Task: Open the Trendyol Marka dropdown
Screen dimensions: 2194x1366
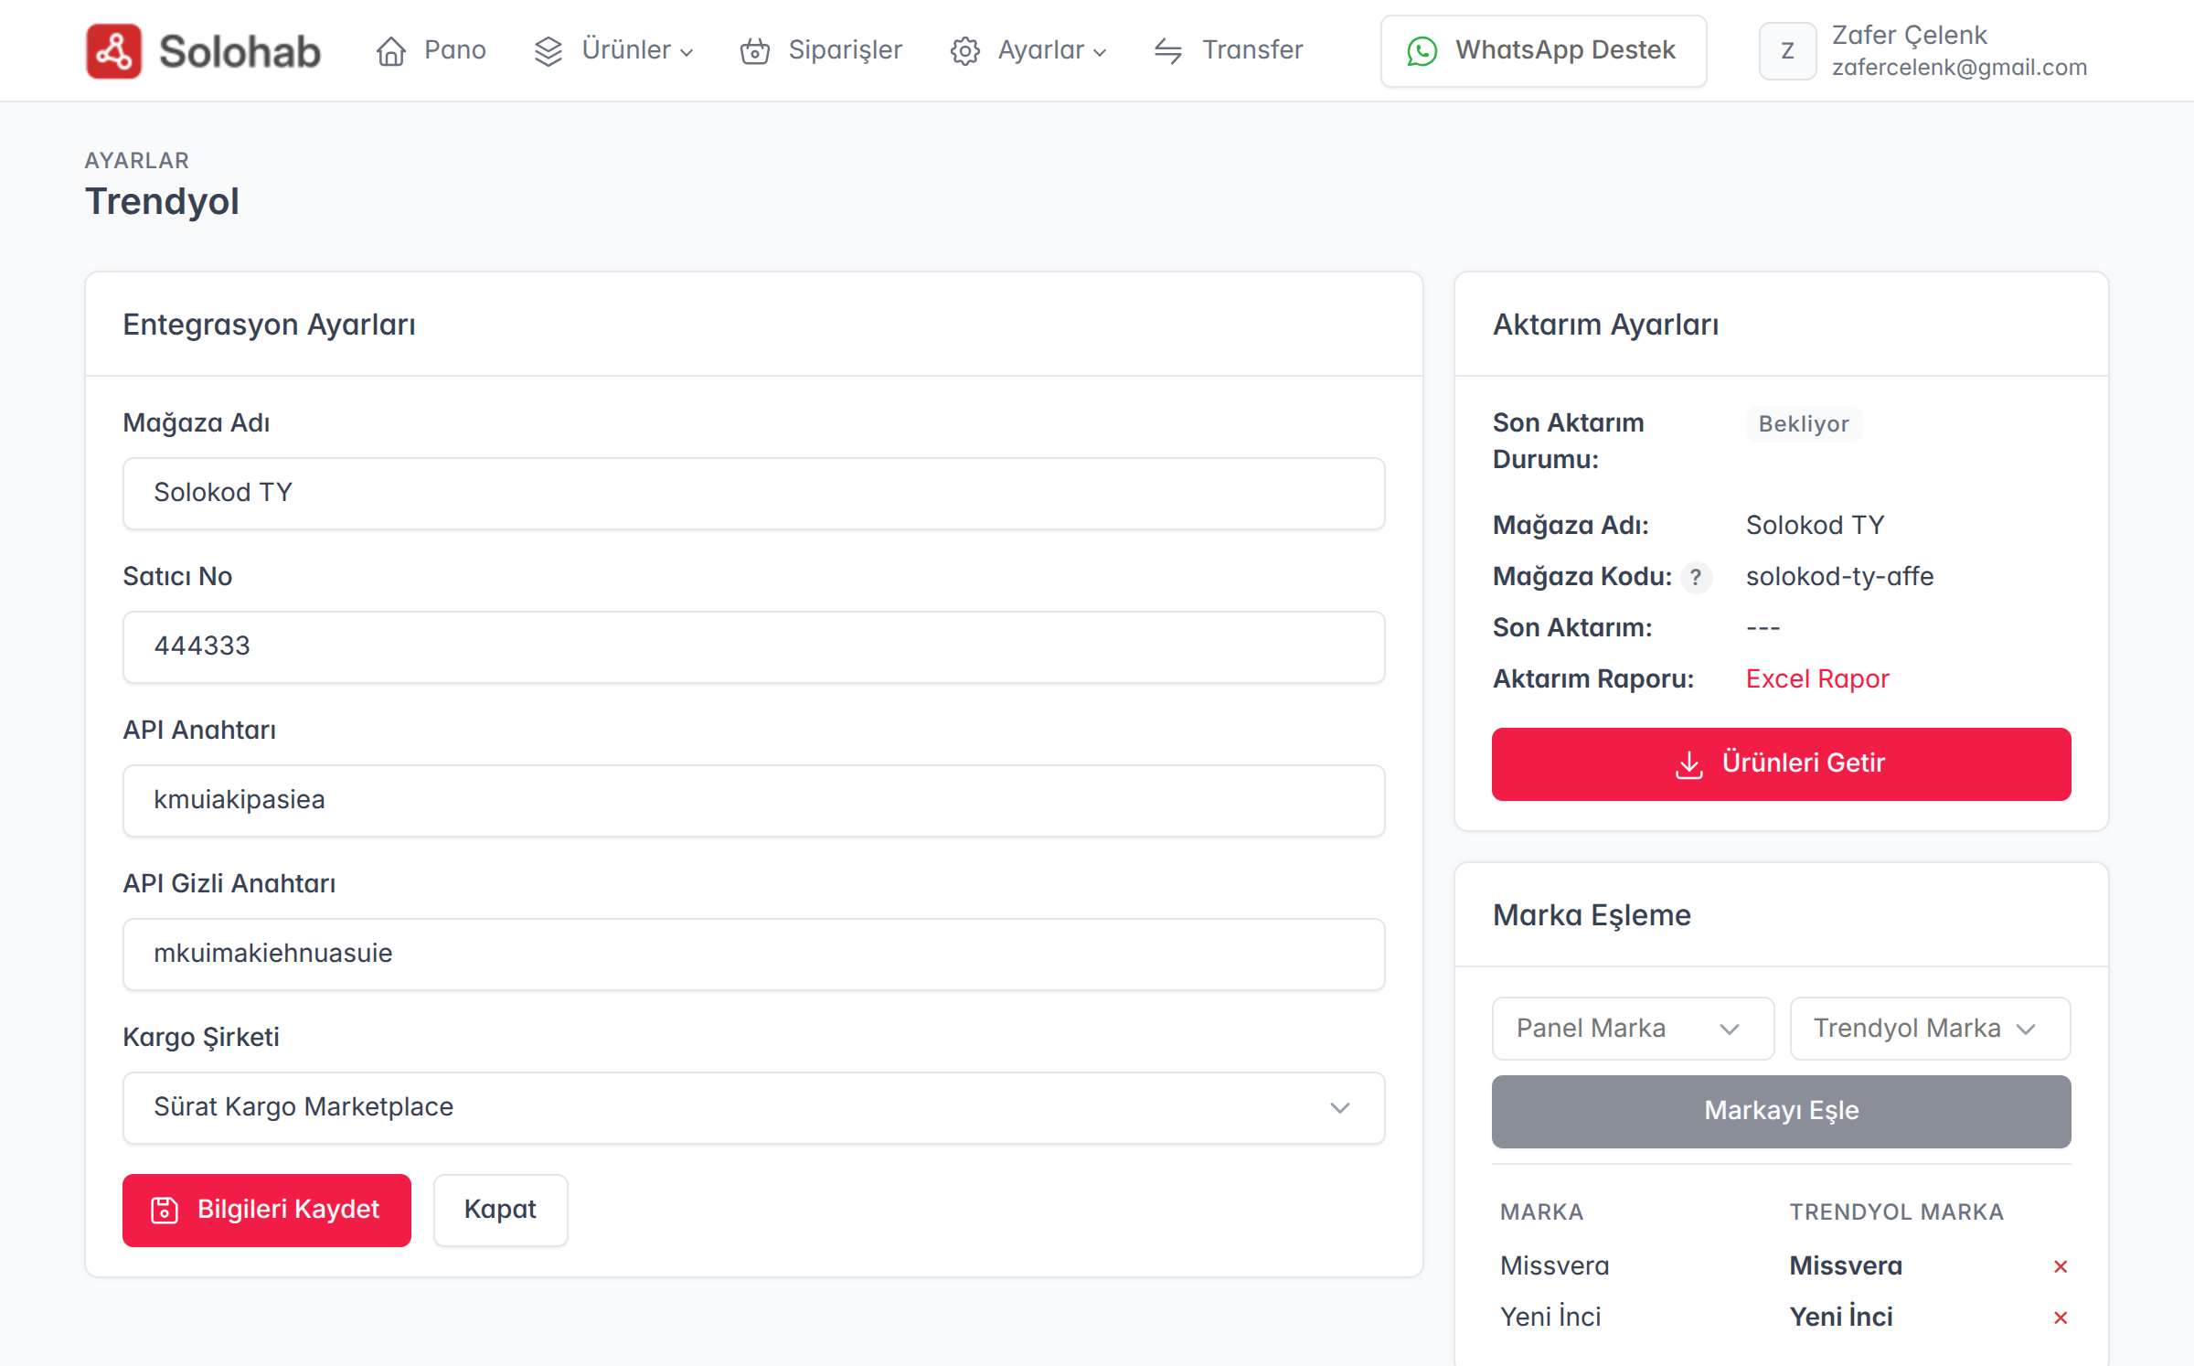Action: (1930, 1029)
